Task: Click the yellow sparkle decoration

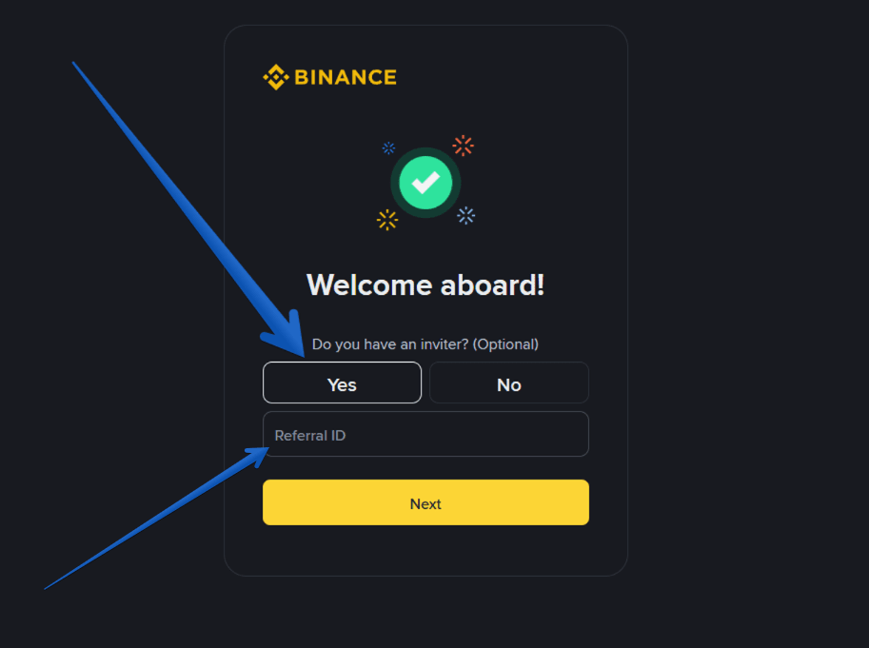Action: [x=387, y=220]
